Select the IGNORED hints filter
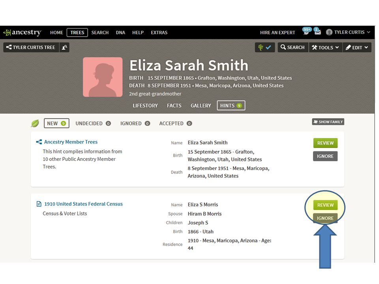Screen dimensions: 379x284 [135, 123]
